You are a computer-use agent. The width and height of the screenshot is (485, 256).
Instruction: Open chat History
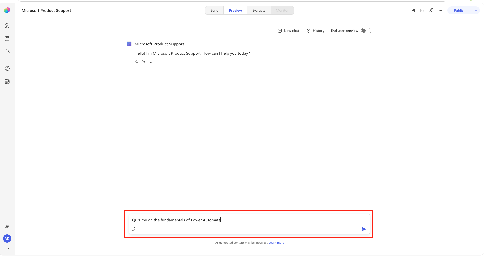(x=316, y=31)
